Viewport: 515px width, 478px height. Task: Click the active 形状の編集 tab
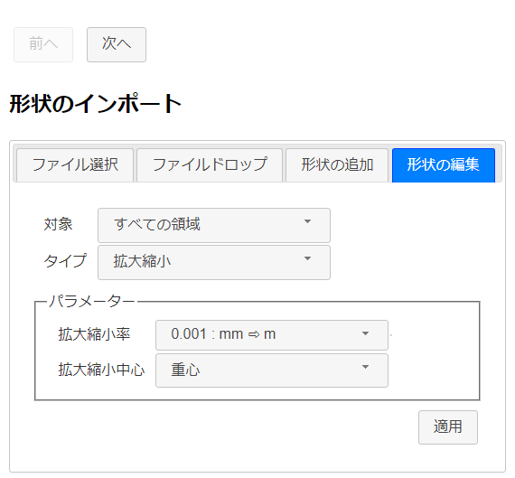click(x=444, y=165)
